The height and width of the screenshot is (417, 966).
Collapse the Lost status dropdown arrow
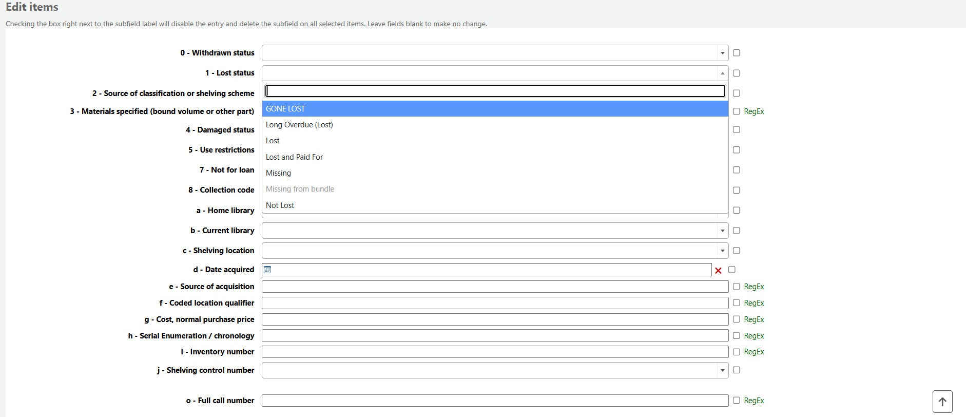(722, 73)
